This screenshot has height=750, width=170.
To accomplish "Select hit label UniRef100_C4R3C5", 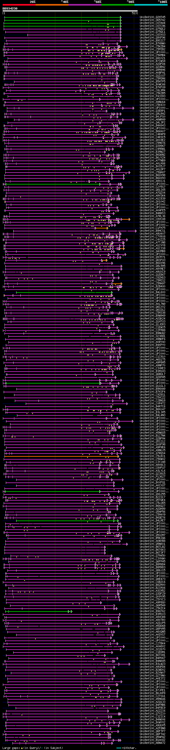I will pos(152,137).
